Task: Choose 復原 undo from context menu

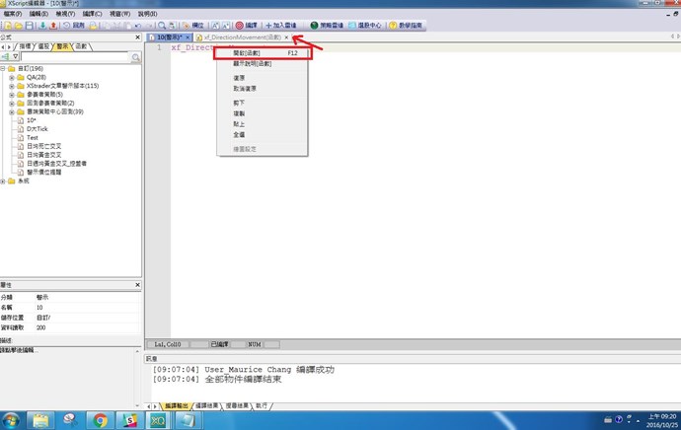Action: pyautogui.click(x=263, y=78)
